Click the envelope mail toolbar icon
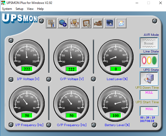This screenshot has height=136, width=166. pos(121,23)
